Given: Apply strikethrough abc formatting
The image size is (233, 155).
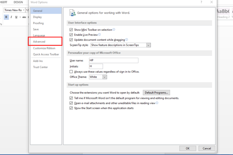Looking at the screenshot, I should (24, 17).
